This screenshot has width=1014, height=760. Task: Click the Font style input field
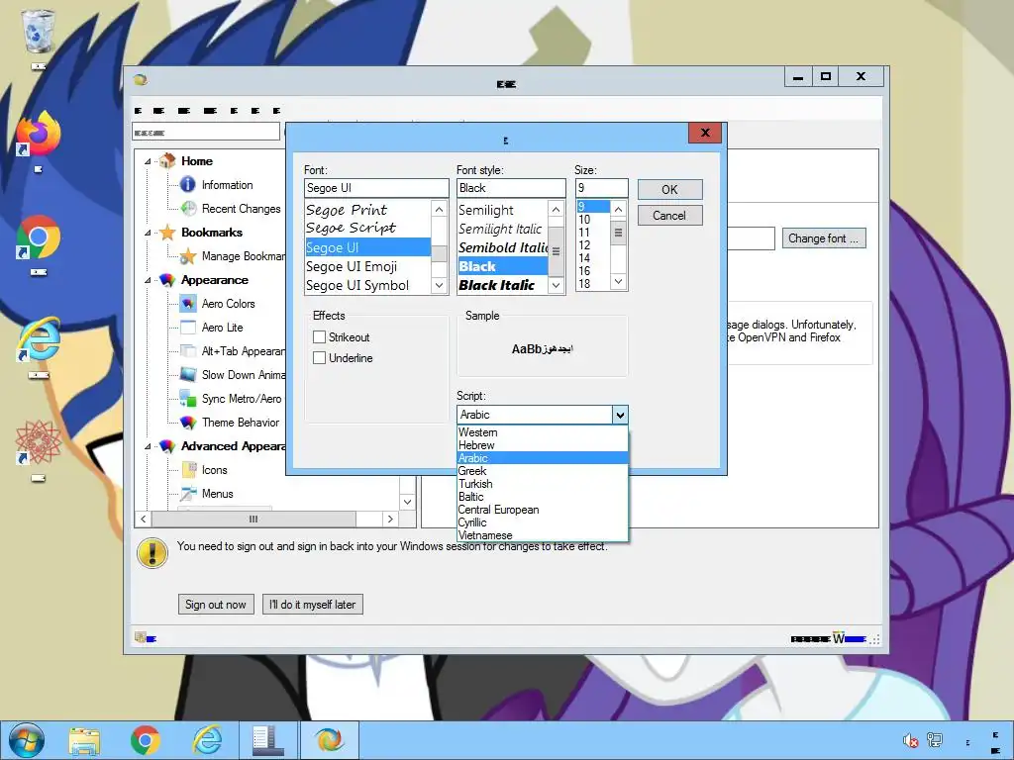511,188
